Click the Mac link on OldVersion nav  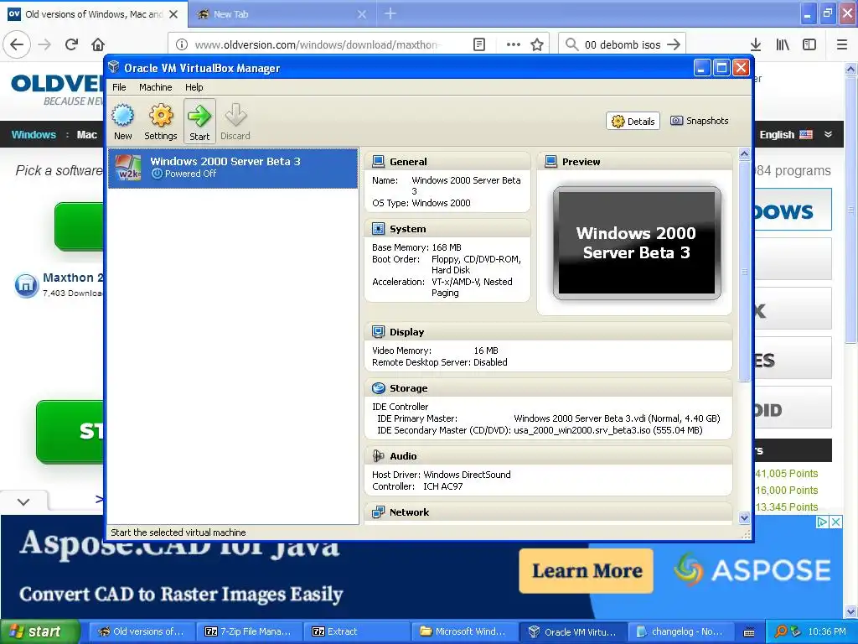86,135
